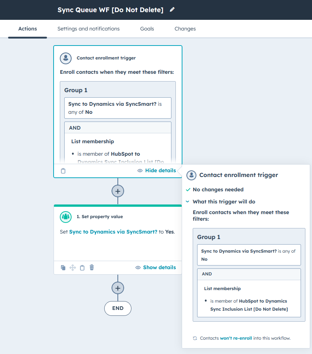Hide details of the enrollment trigger
This screenshot has height=354, width=312.
point(157,170)
